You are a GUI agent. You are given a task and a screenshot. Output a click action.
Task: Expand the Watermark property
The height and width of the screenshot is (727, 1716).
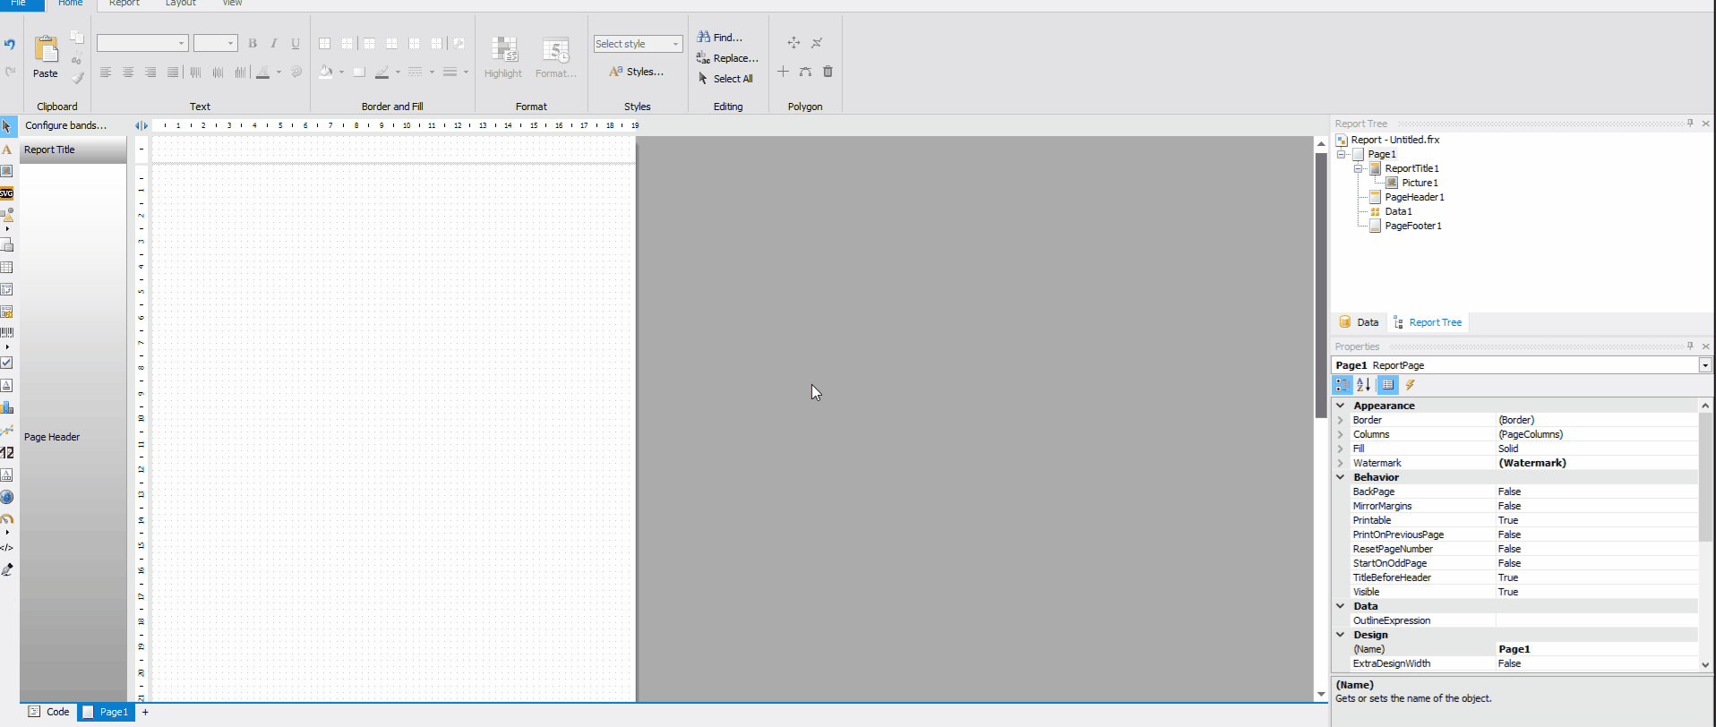point(1341,463)
